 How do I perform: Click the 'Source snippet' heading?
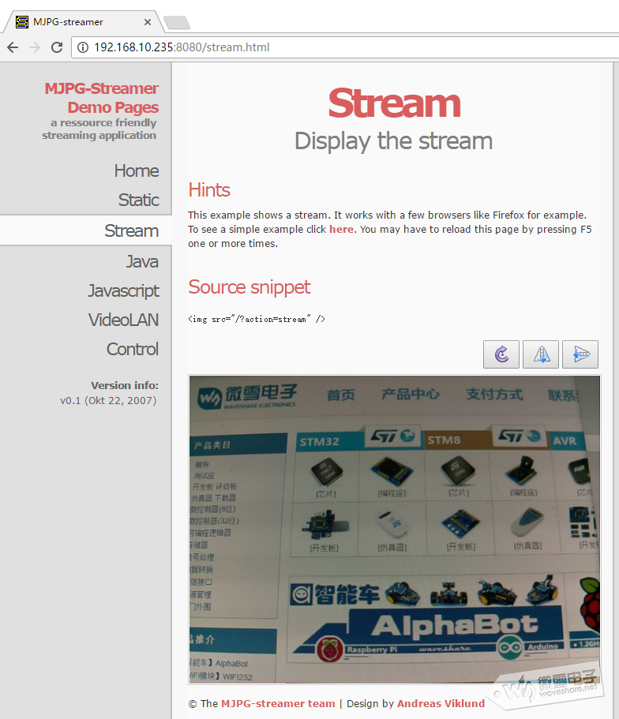tap(249, 287)
